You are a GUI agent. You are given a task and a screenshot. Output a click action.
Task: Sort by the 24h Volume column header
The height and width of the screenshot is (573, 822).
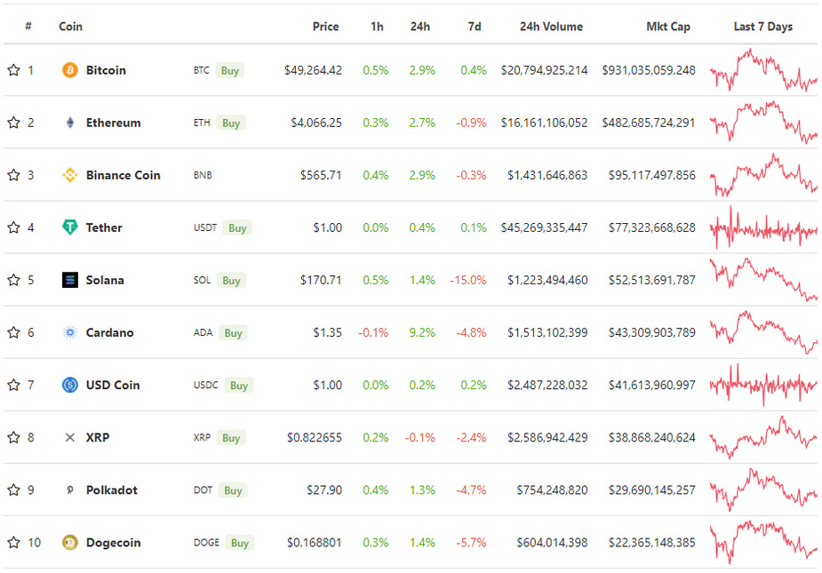551,27
